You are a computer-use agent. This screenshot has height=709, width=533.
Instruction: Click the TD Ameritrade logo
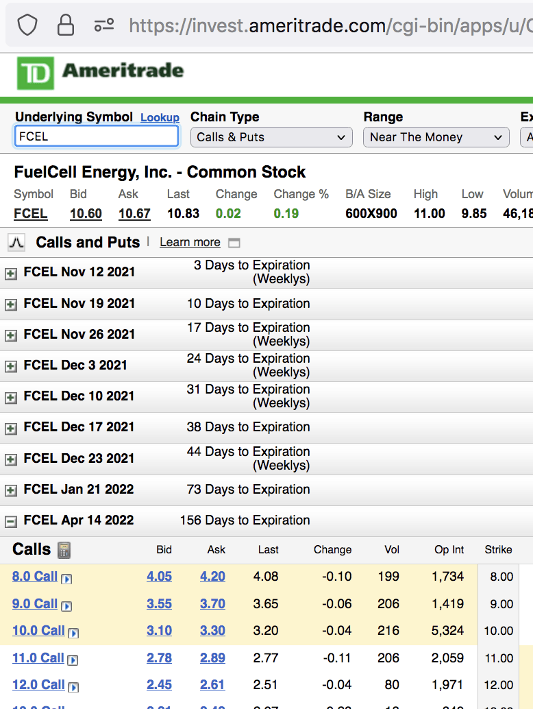101,72
